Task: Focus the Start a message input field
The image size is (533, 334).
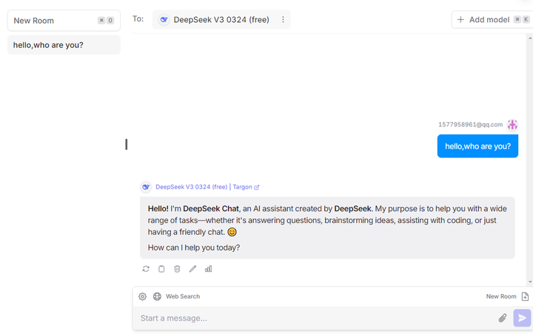Action: [316, 318]
